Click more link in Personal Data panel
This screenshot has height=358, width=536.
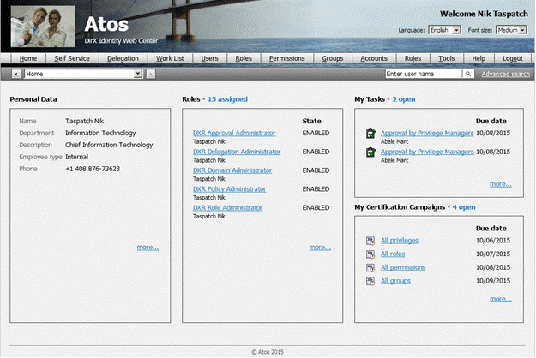coord(148,248)
